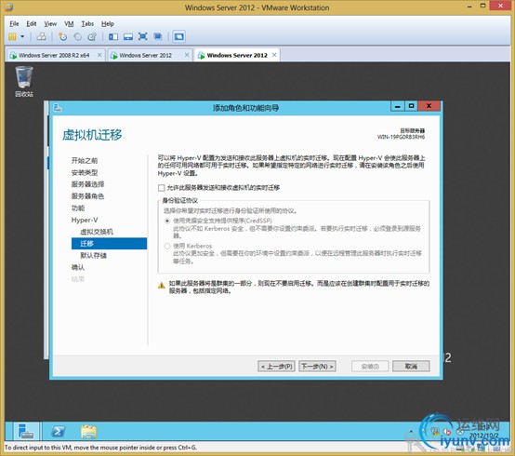The width and height of the screenshot is (515, 456).
Task: Open Server Manager from the VM taskbar
Action: click(x=26, y=432)
